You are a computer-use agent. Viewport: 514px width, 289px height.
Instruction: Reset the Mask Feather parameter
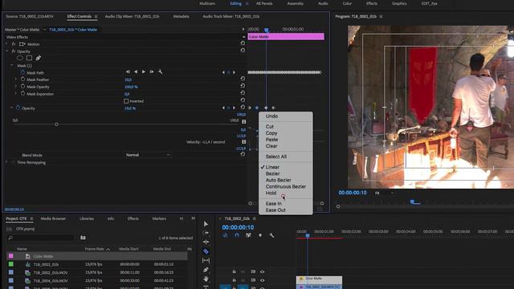[x=243, y=79]
